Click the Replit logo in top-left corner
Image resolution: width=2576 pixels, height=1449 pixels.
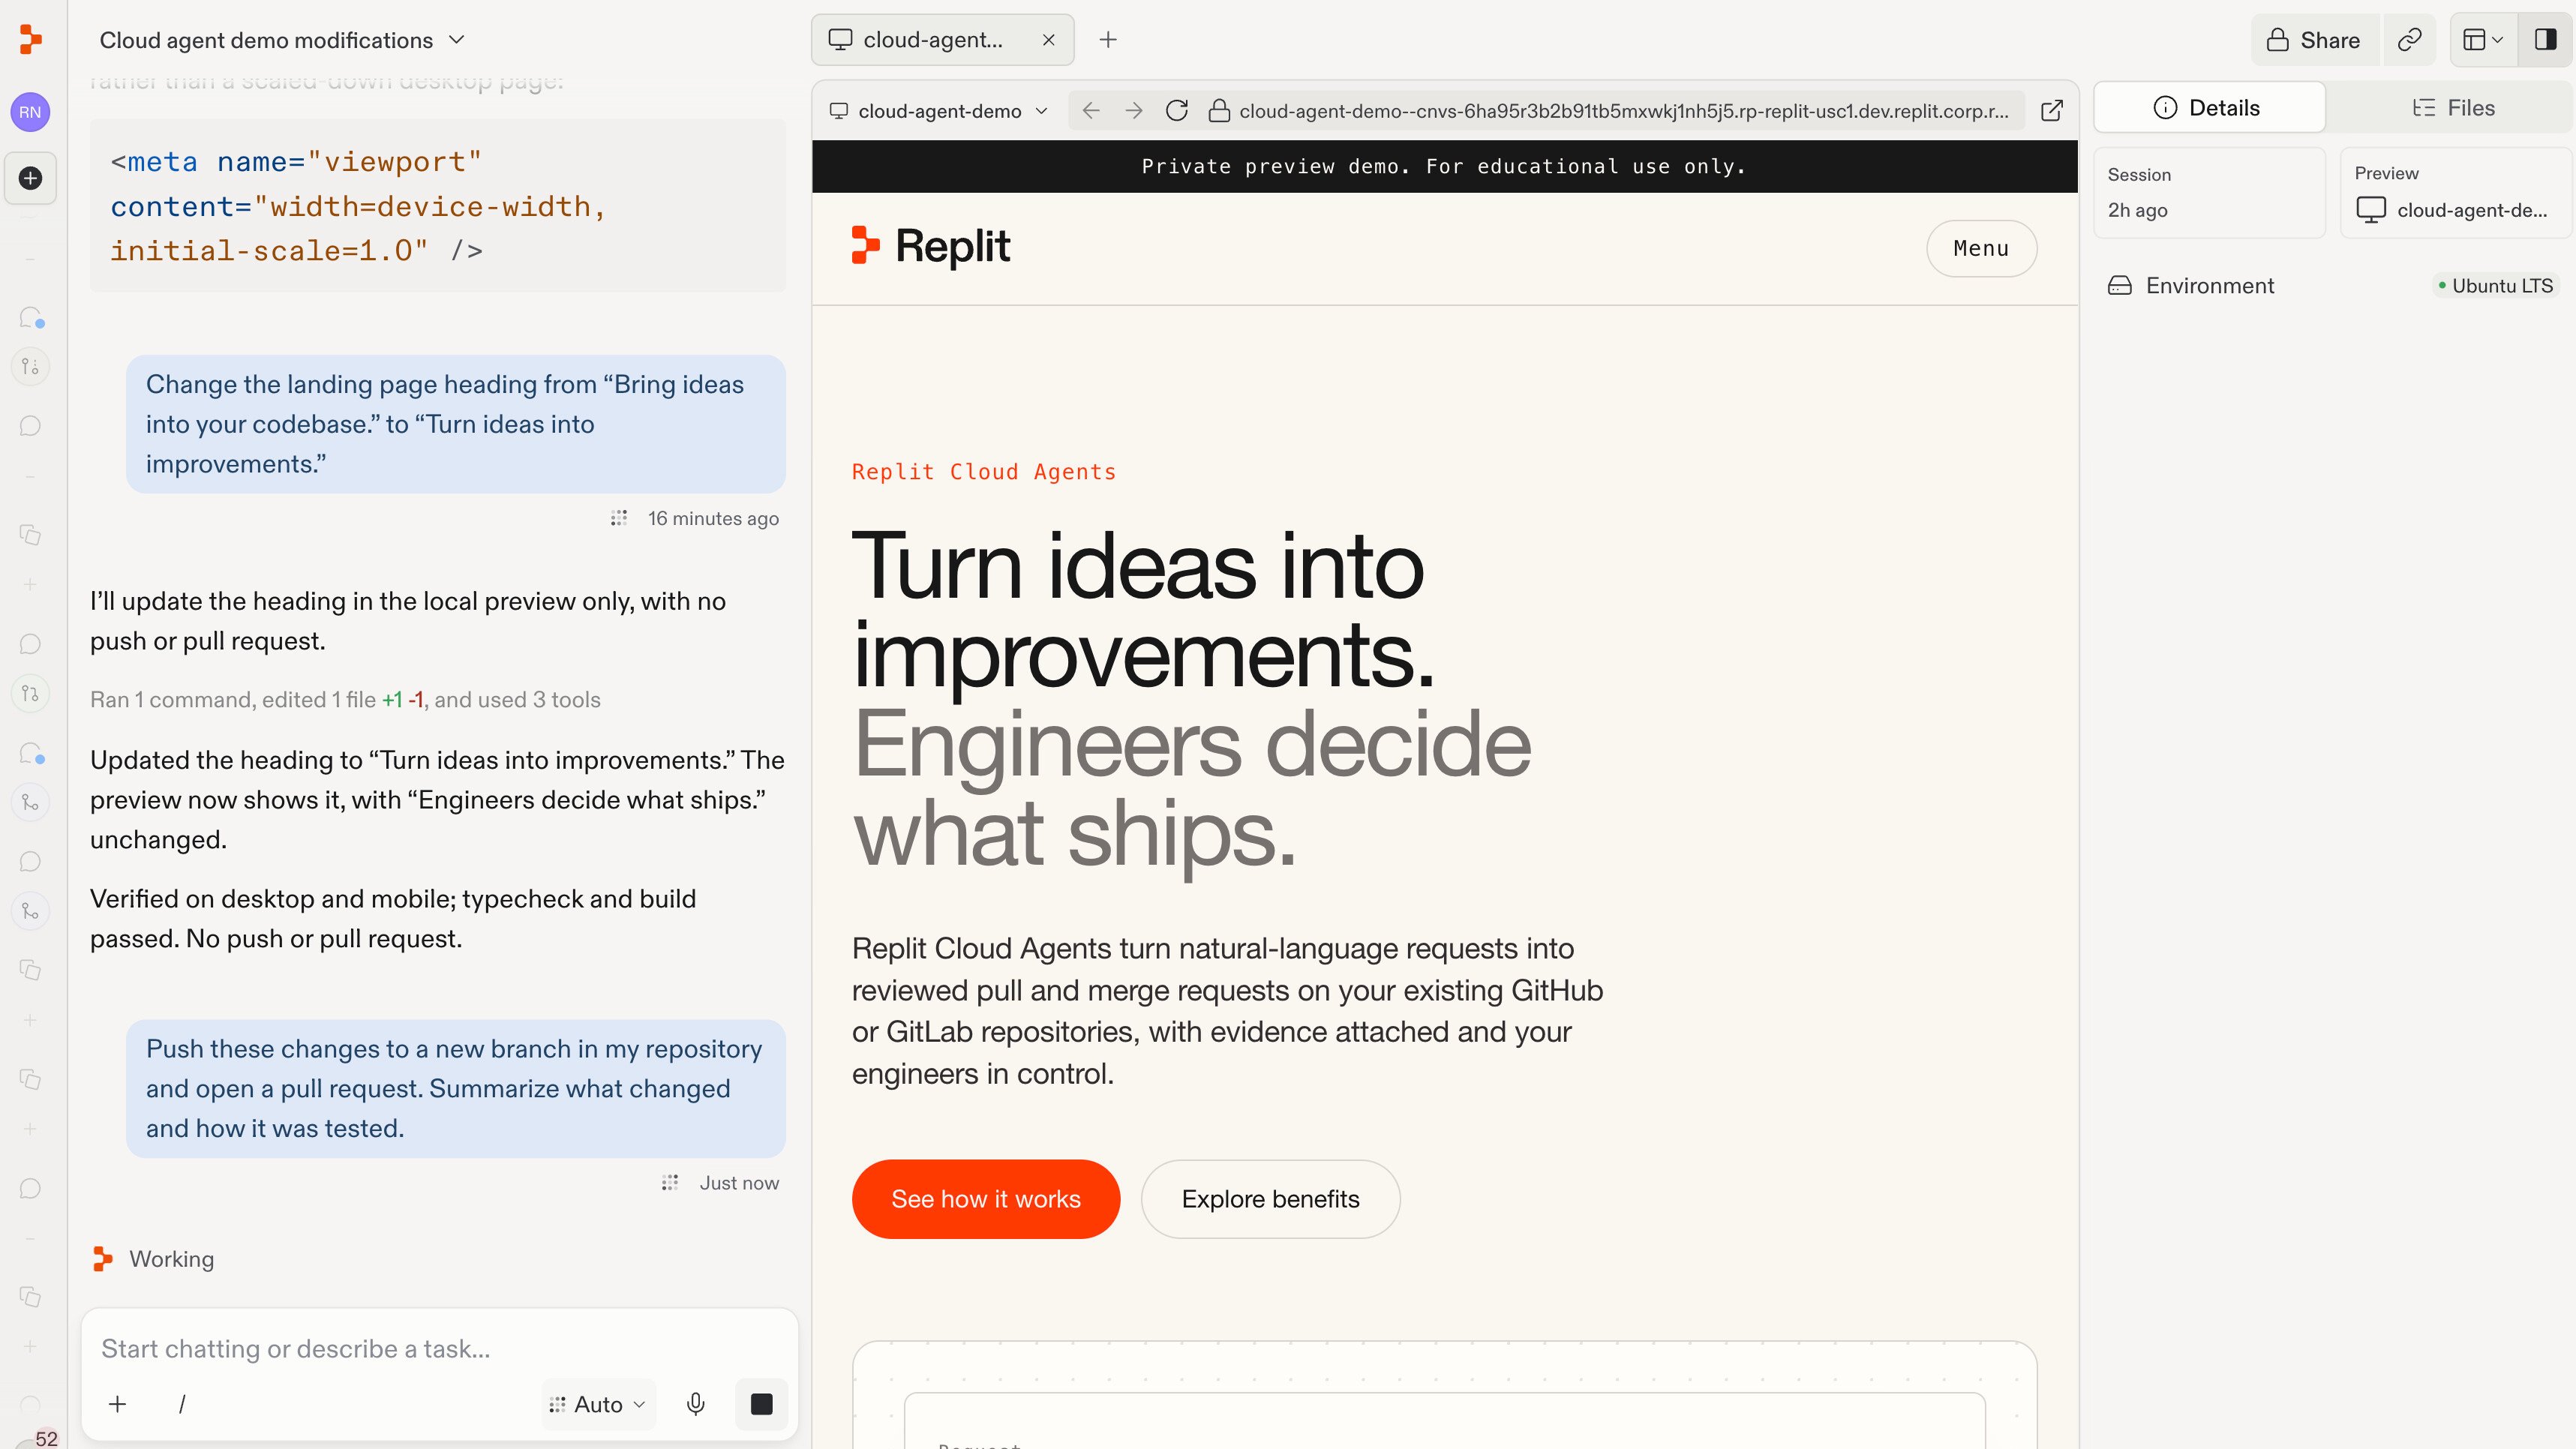click(x=31, y=40)
